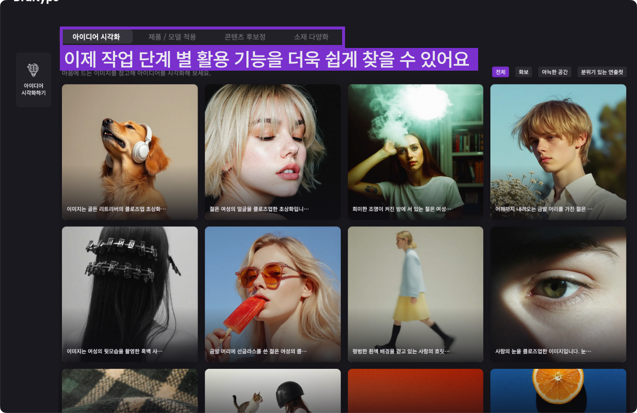Viewport: 637px width, 413px height.
Task: Click caption '금발 머리에 선글라스를 쓴 젊은 여성의 클…'
Action: (258, 351)
